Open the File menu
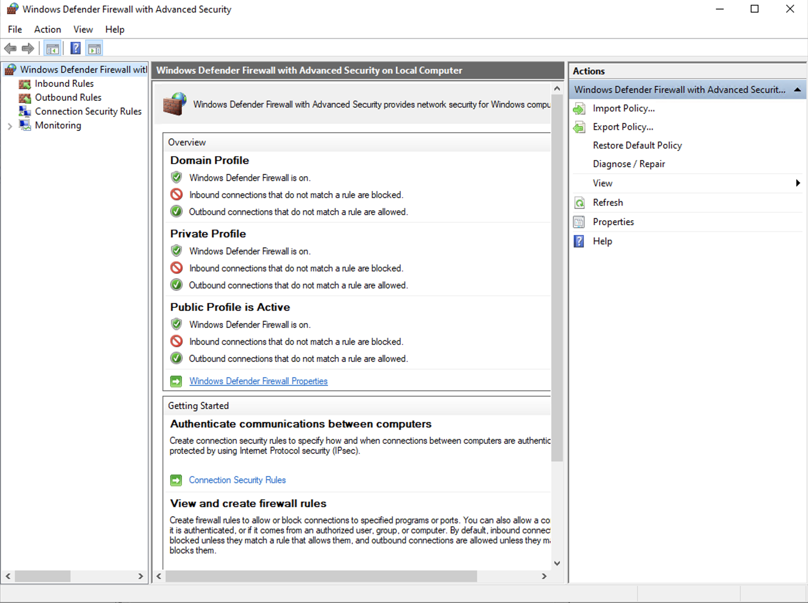The height and width of the screenshot is (603, 808). (15, 29)
